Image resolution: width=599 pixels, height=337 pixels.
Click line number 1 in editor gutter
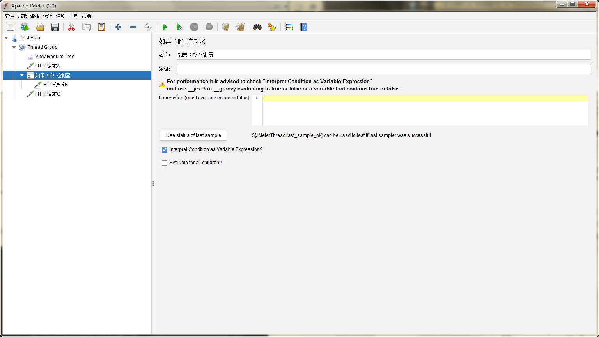[x=256, y=98]
